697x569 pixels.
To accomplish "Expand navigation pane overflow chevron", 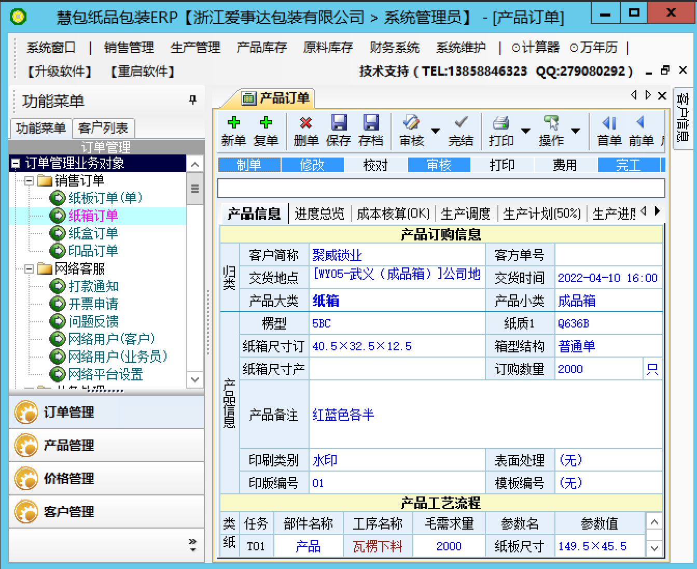I will point(193,544).
